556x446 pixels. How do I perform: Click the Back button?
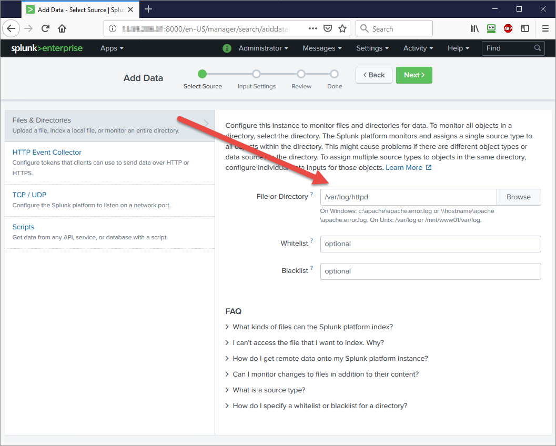point(374,75)
